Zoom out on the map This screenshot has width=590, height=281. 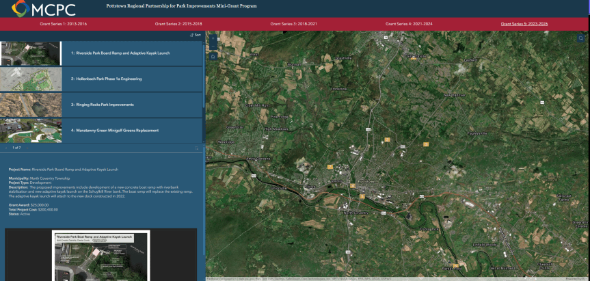coord(213,46)
